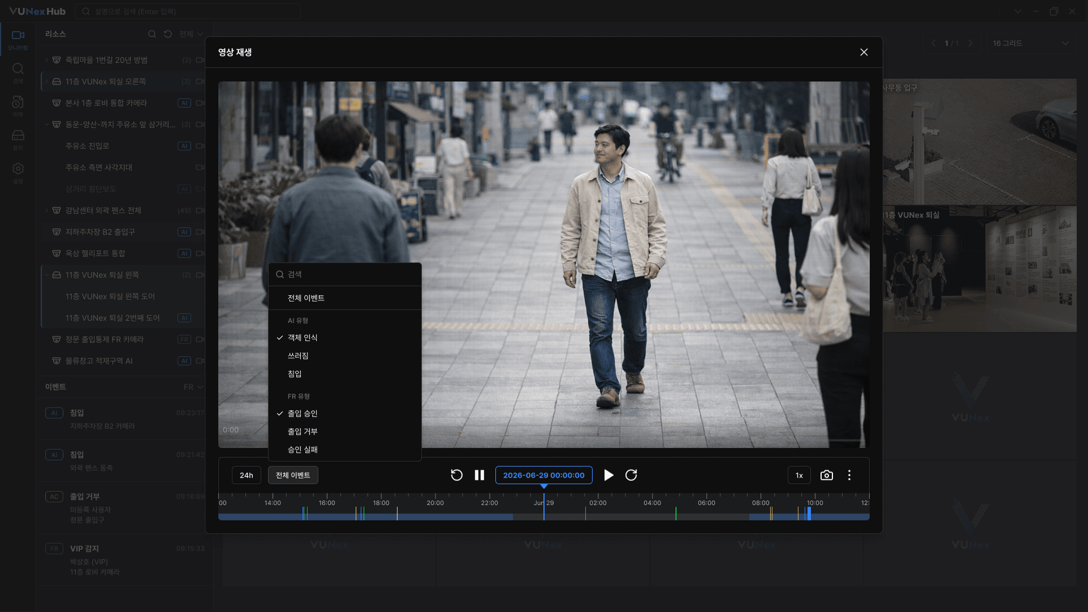Click dome camera icon of 본사 1층 로비
This screenshot has height=612, width=1088.
[x=57, y=103]
